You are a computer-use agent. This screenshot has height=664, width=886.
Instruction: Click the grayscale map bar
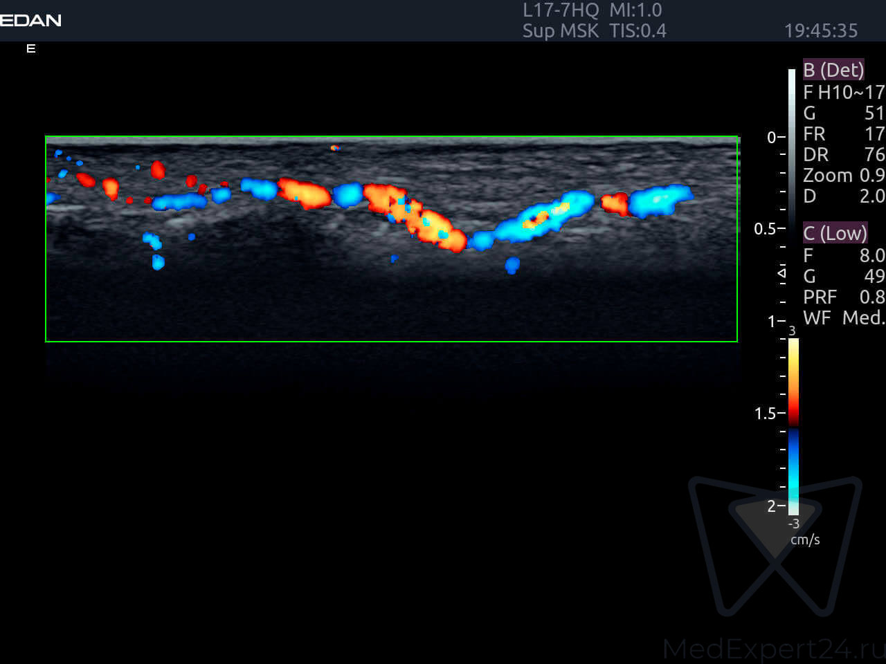point(792,138)
